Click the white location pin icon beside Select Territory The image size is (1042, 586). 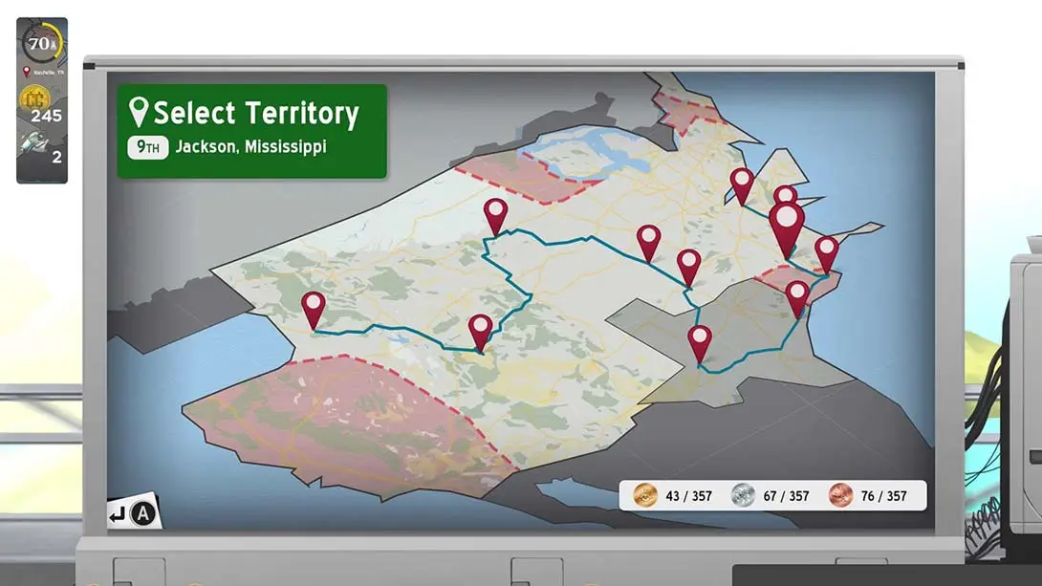point(139,112)
